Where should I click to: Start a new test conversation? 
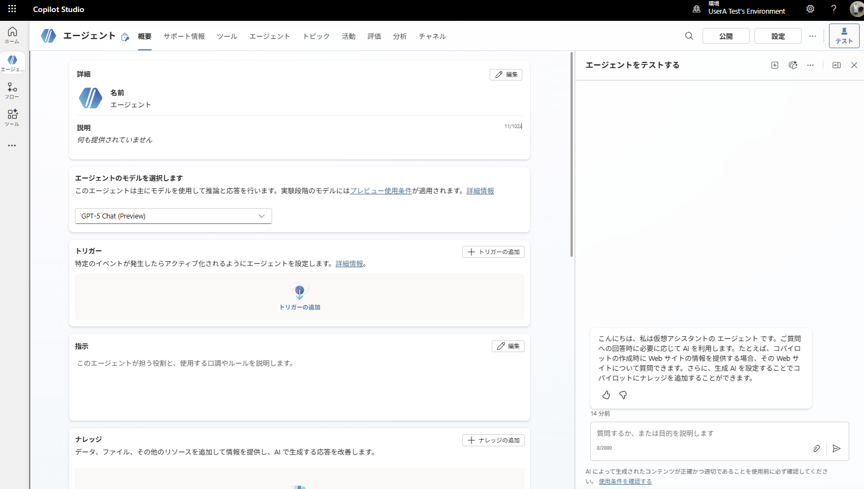coord(775,65)
